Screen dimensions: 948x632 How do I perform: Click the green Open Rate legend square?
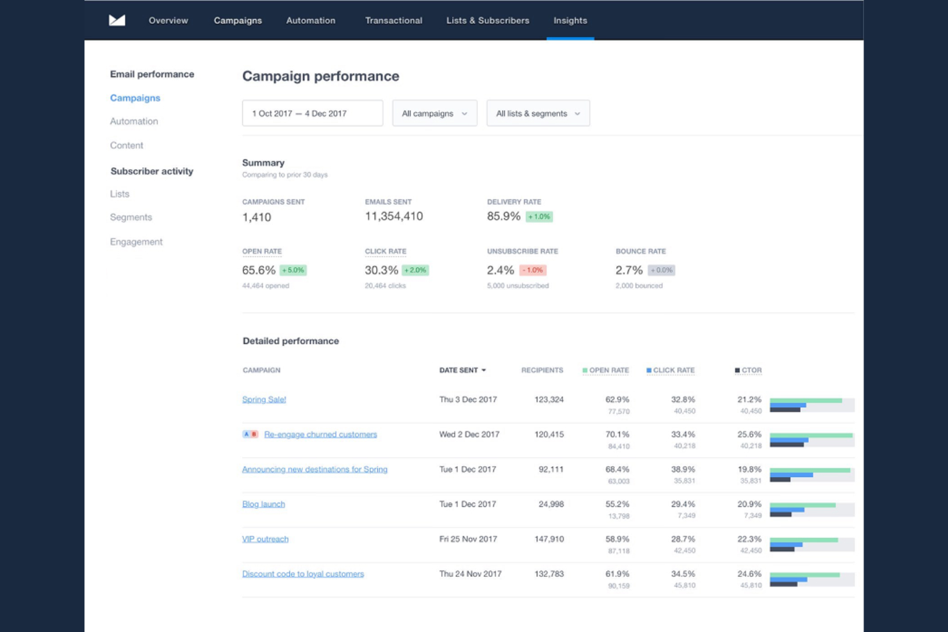coord(585,370)
